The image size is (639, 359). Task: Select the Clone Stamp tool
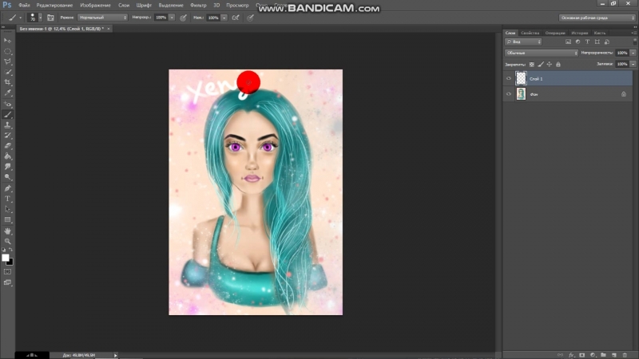(x=7, y=125)
